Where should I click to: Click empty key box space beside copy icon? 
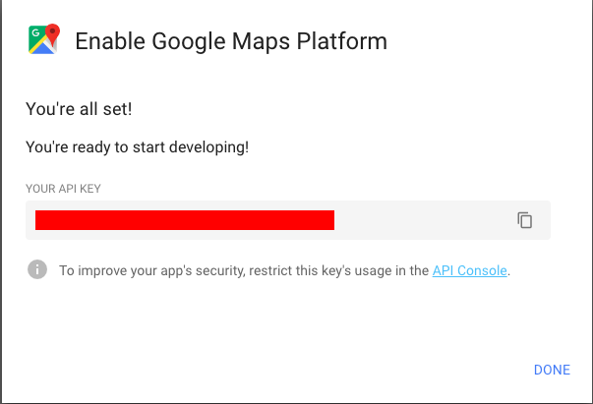(x=424, y=220)
